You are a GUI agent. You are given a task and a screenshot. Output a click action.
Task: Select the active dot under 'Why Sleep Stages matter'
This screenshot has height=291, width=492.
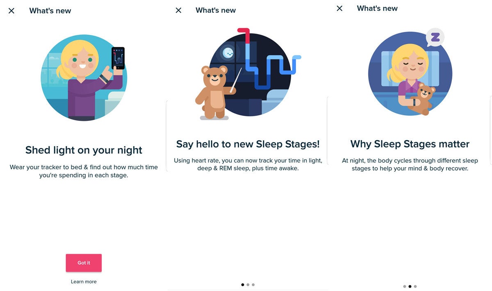(x=410, y=286)
